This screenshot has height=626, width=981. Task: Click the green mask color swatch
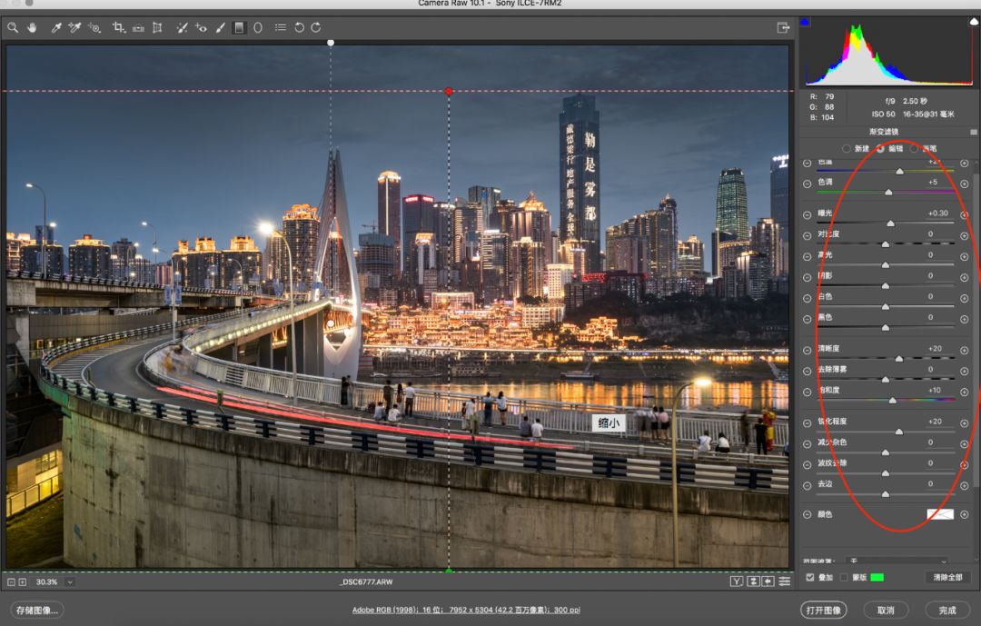pyautogui.click(x=877, y=577)
